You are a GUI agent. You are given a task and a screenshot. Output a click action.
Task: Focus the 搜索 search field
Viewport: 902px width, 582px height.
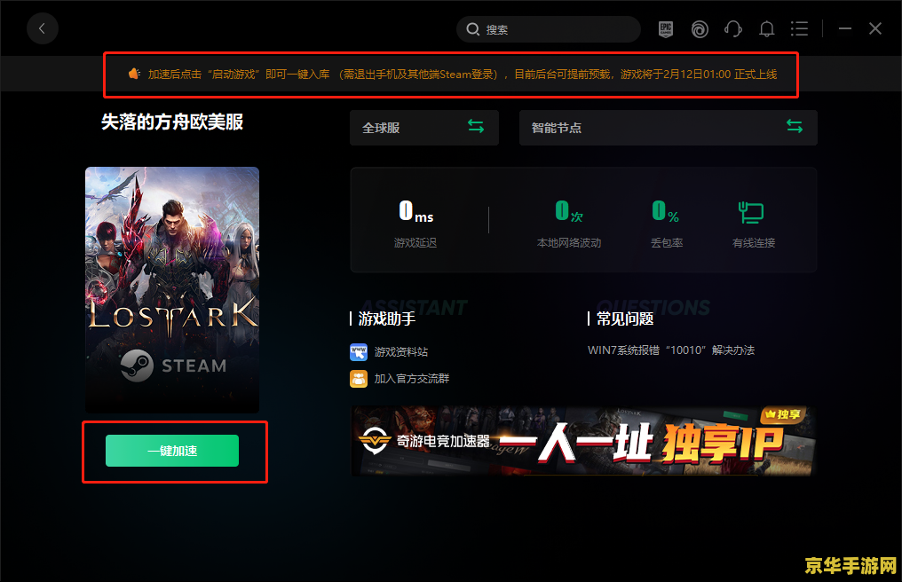coord(549,29)
